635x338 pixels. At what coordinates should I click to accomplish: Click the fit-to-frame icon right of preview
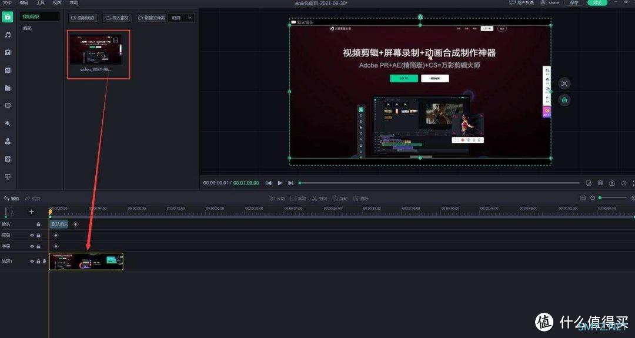point(564,83)
